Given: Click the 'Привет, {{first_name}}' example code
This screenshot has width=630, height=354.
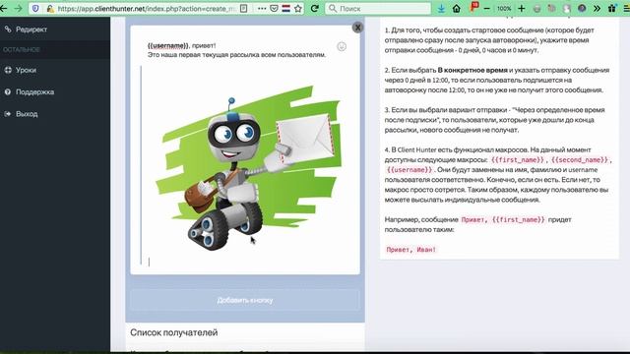Looking at the screenshot, I should point(503,219).
